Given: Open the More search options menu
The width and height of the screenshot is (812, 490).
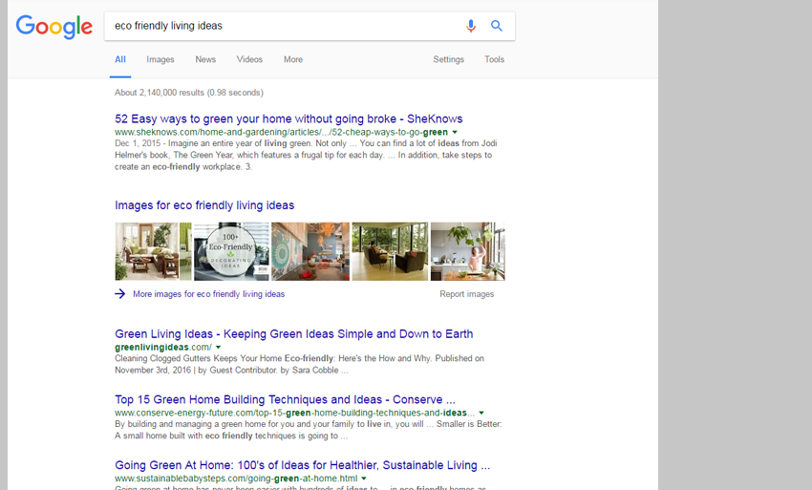Looking at the screenshot, I should pos(293,59).
